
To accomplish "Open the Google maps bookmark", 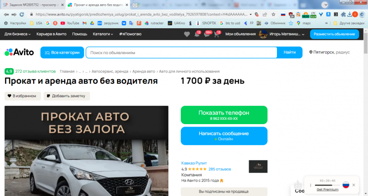I will (304, 23).
